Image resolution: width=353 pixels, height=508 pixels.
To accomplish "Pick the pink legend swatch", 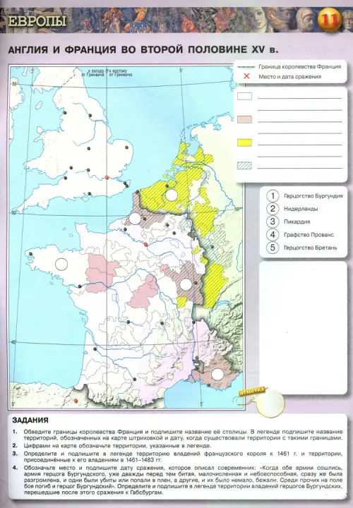I will (x=244, y=119).
